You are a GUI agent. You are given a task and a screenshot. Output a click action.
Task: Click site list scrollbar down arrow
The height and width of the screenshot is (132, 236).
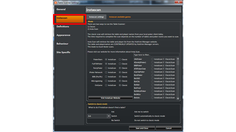(178, 98)
